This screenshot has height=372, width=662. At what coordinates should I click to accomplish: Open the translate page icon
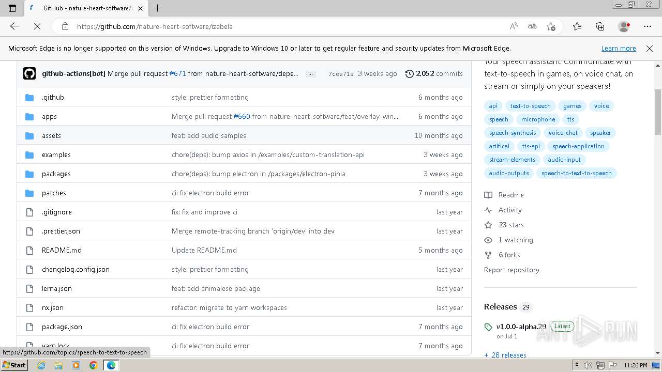[532, 26]
